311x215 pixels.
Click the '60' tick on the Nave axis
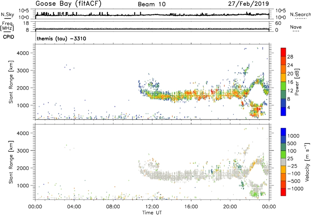pyautogui.click(x=278, y=23)
